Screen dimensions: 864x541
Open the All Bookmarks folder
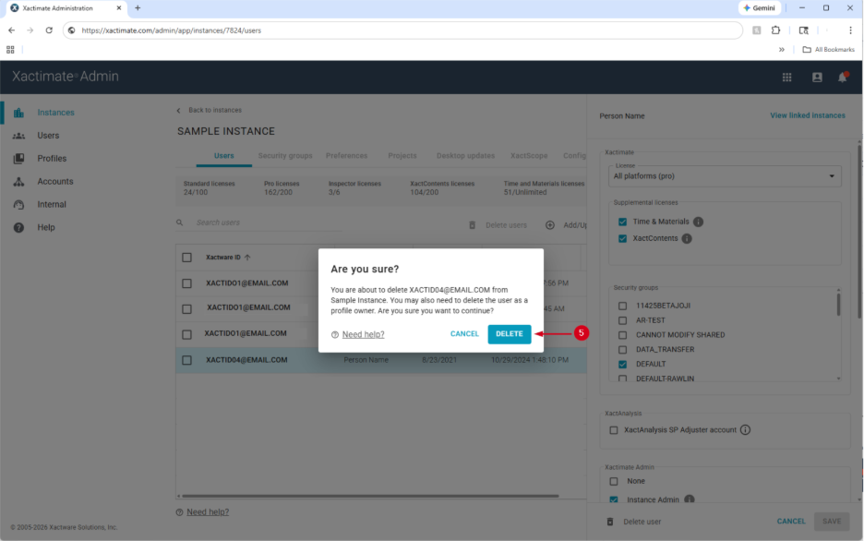[828, 50]
